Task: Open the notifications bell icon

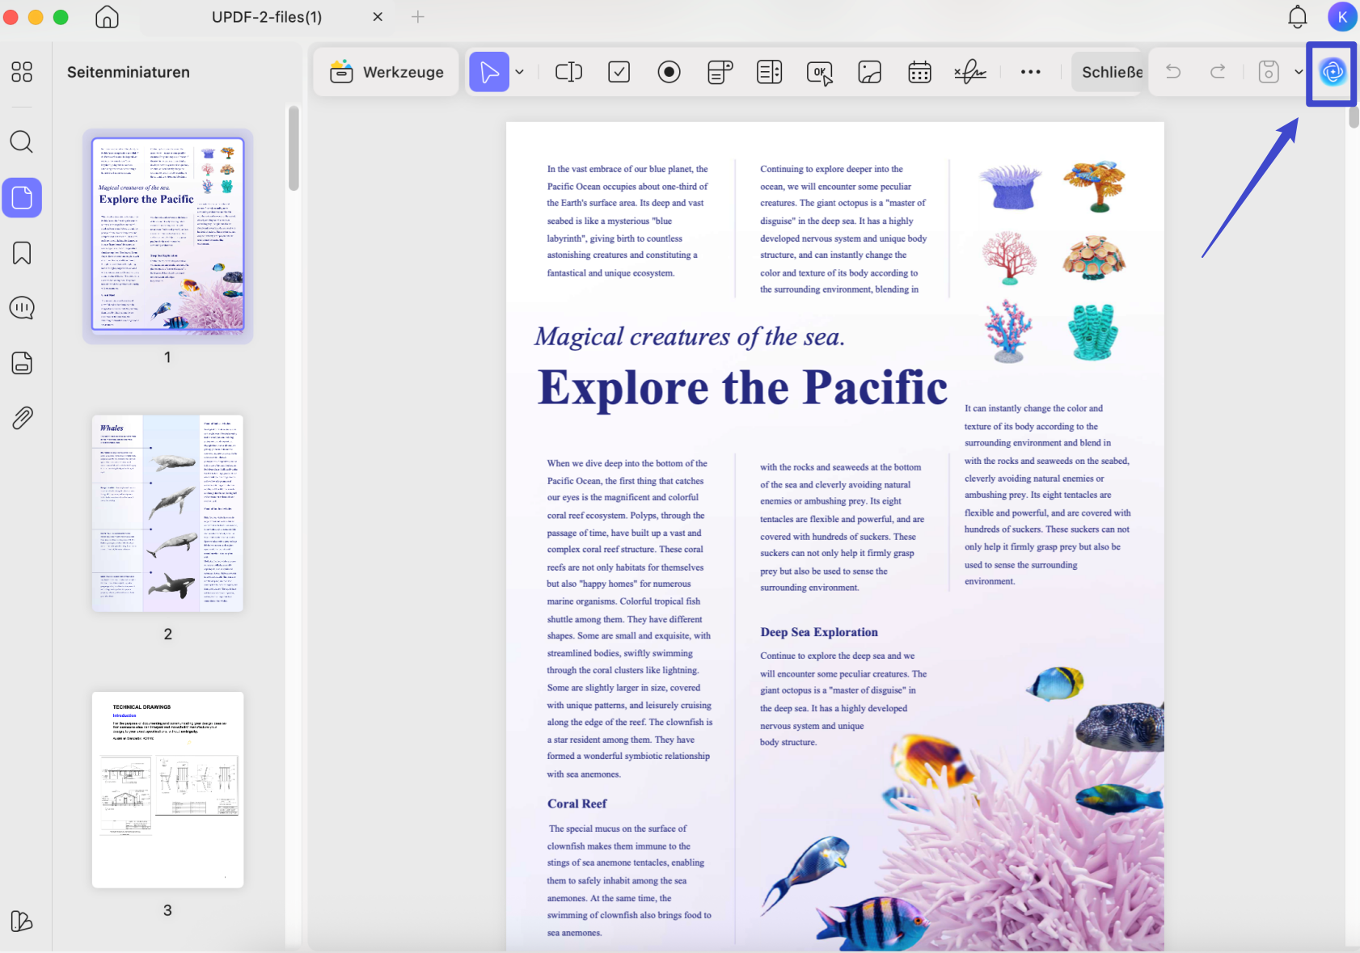Action: [1297, 17]
